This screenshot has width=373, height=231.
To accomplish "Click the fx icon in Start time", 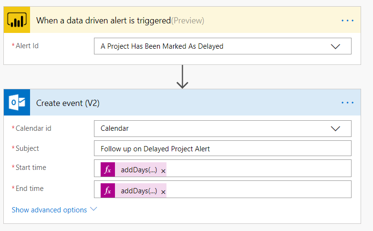I will click(x=108, y=169).
